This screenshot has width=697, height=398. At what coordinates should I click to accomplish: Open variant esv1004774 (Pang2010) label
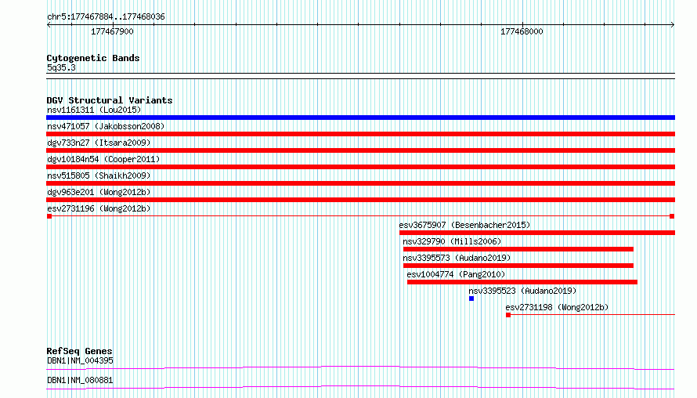tap(456, 274)
